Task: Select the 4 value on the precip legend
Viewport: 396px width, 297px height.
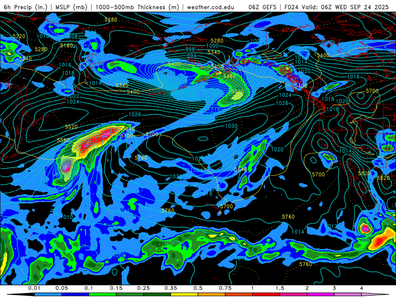Action: click(361, 288)
